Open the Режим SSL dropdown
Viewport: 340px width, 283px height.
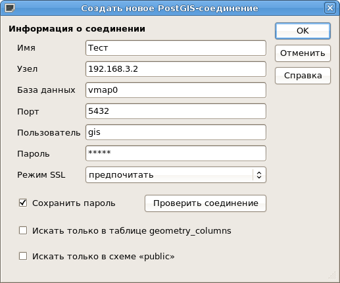176,175
